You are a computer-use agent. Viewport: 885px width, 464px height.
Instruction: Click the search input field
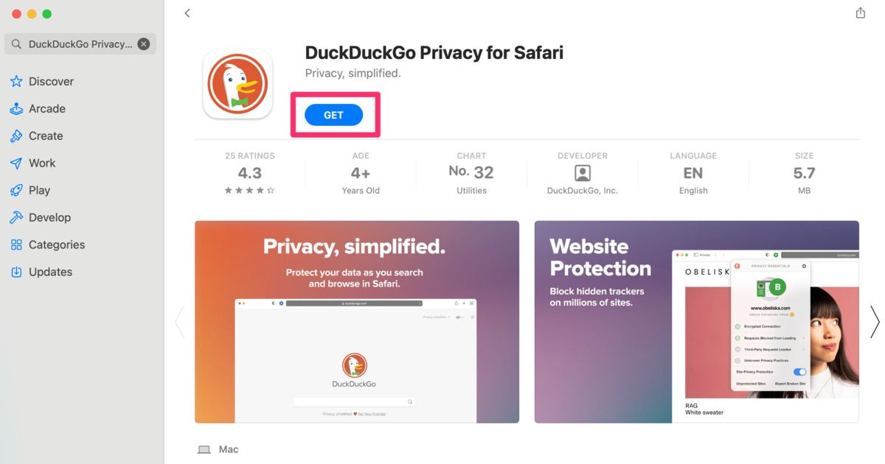click(80, 44)
